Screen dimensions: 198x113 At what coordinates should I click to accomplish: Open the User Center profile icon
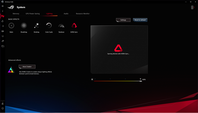tap(3, 103)
